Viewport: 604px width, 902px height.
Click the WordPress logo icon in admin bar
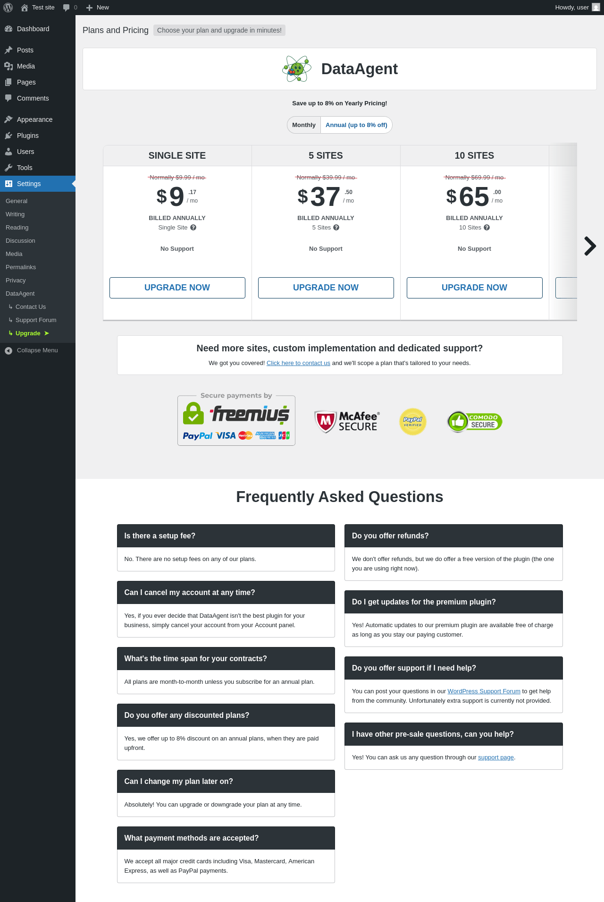8,8
